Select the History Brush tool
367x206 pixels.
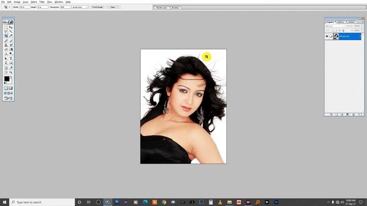pyautogui.click(x=11, y=45)
